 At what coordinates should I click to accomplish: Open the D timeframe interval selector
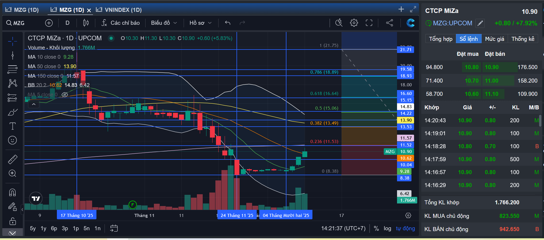tap(67, 23)
